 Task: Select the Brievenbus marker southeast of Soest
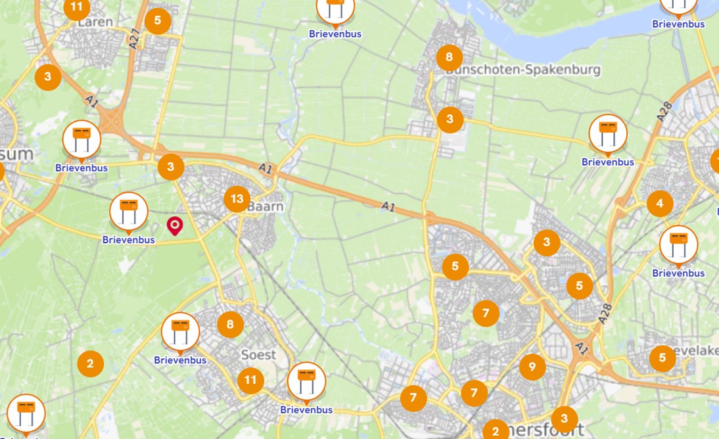[x=307, y=382]
